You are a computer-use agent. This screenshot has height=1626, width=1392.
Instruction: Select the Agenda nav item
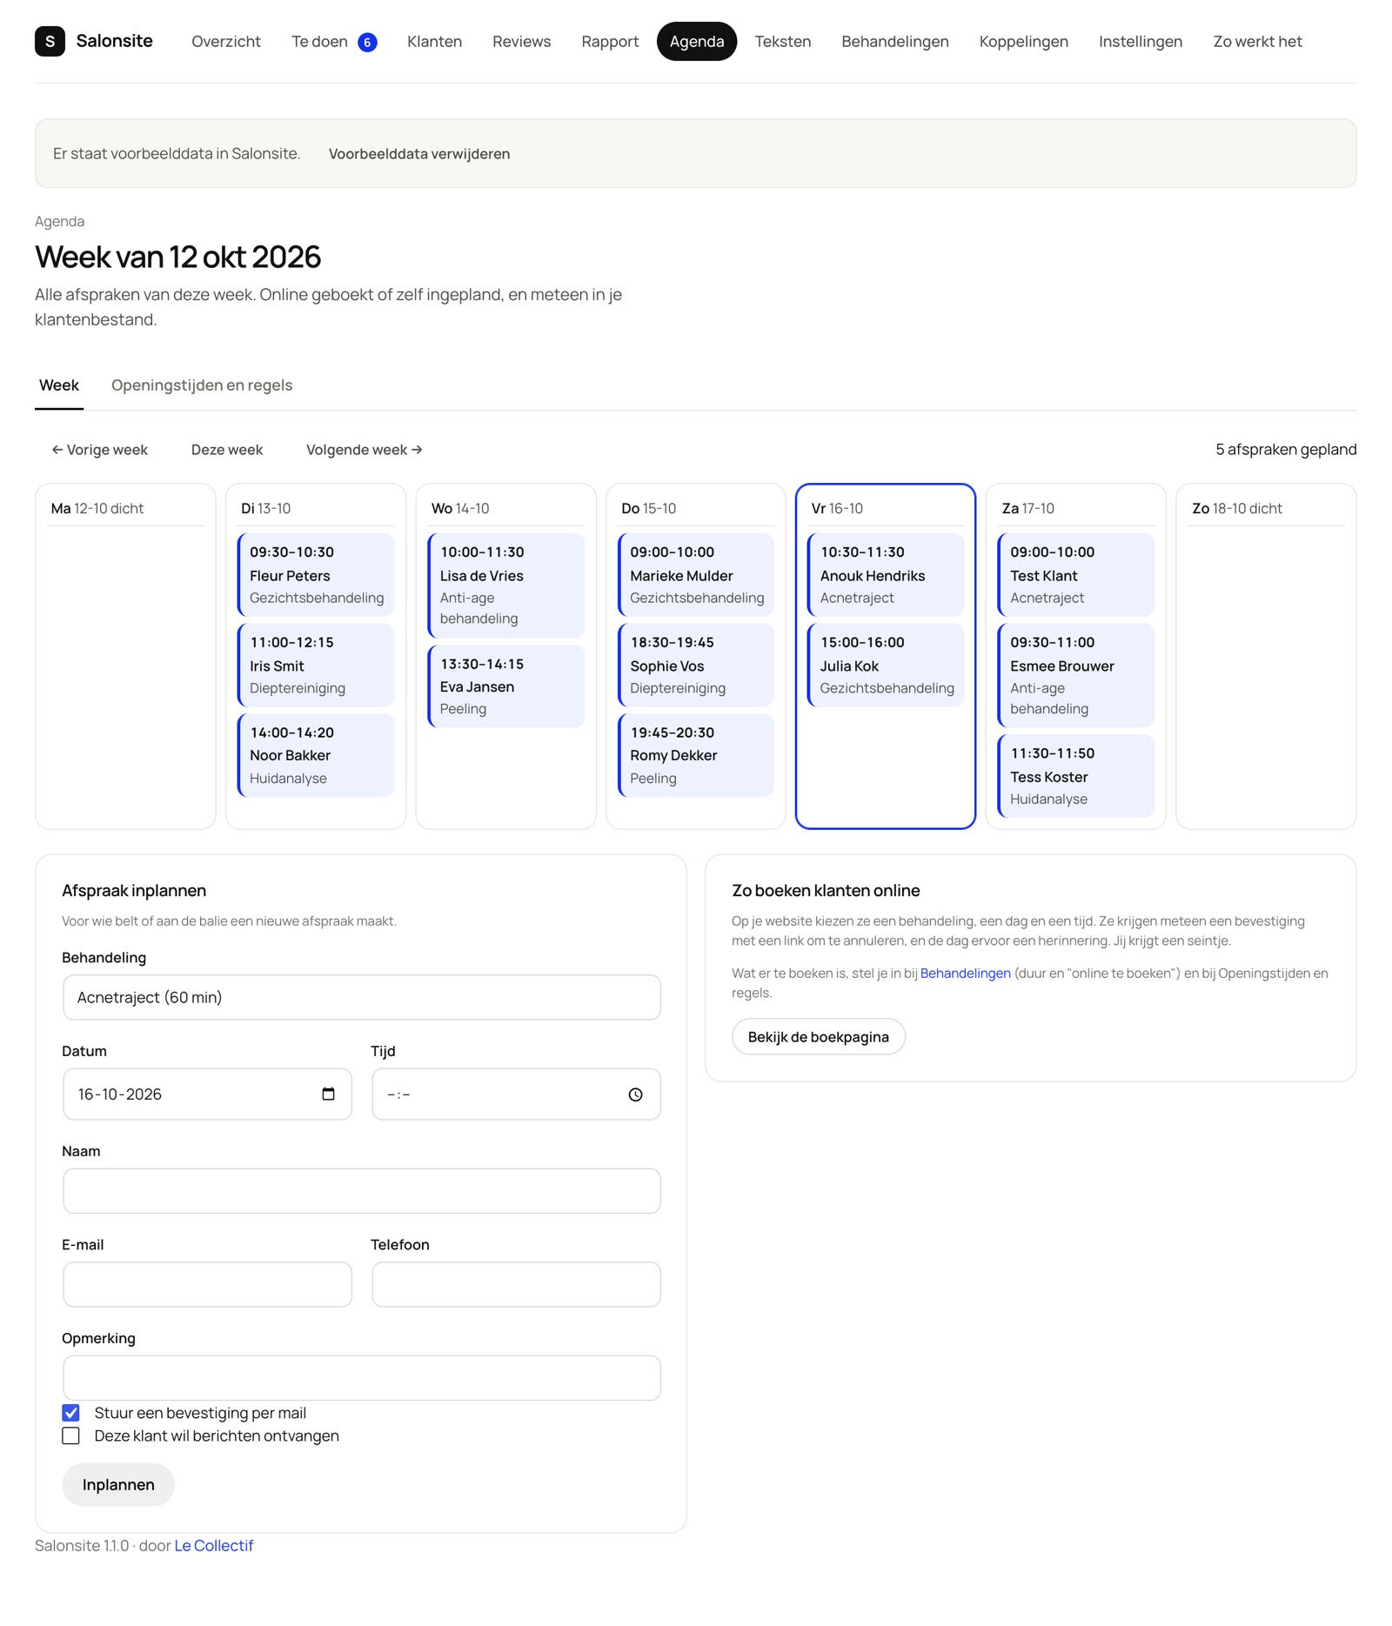click(697, 41)
